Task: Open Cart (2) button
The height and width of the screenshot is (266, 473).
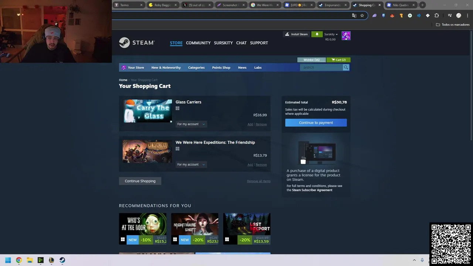Action: 338,59
